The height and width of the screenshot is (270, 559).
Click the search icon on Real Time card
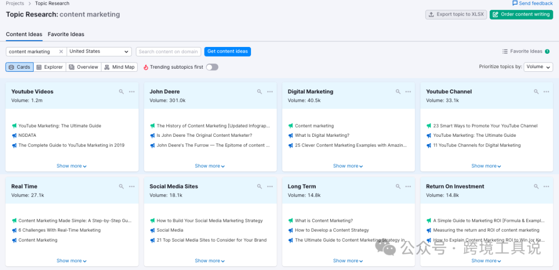(x=121, y=186)
